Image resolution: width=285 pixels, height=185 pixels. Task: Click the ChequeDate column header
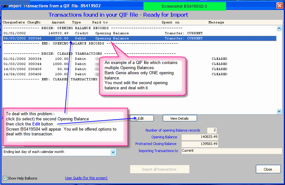pyautogui.click(x=14, y=22)
